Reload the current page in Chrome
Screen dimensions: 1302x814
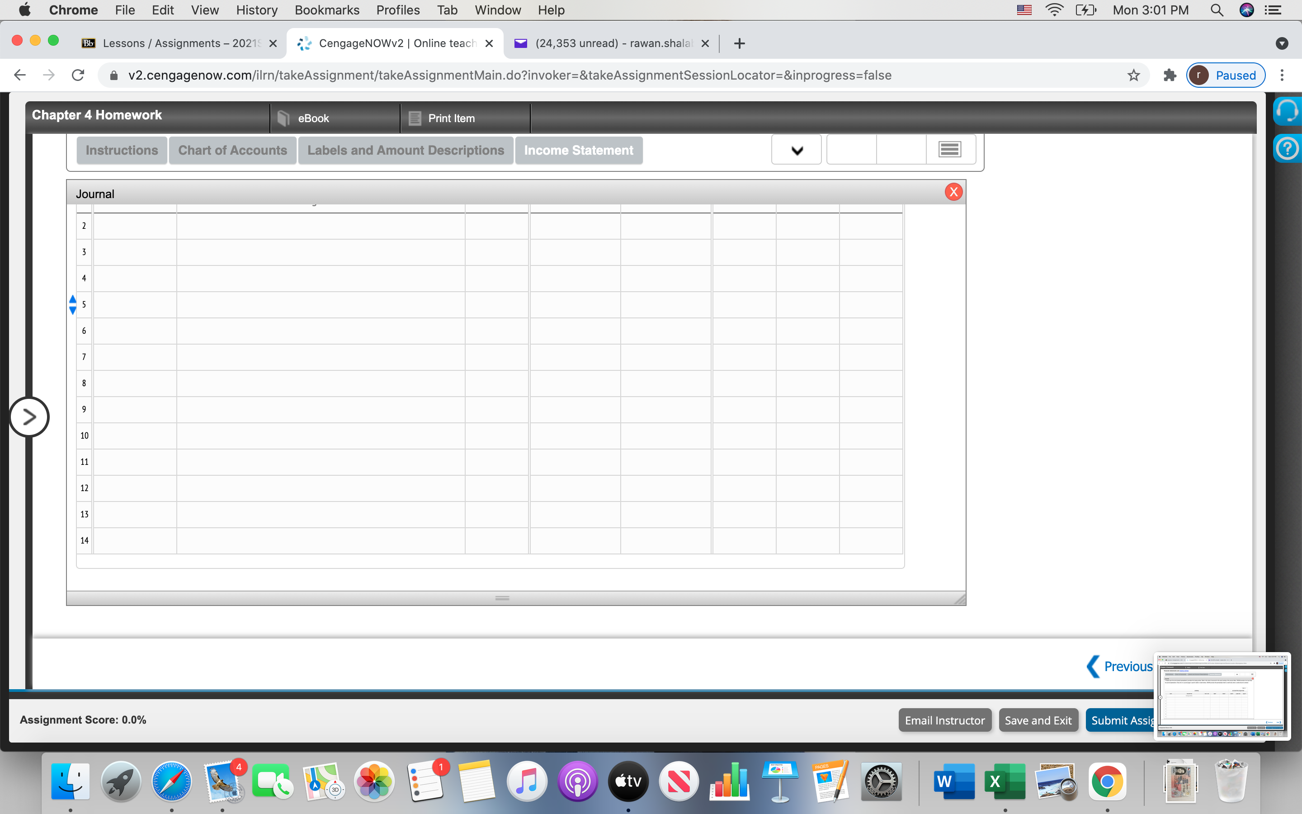(x=77, y=75)
